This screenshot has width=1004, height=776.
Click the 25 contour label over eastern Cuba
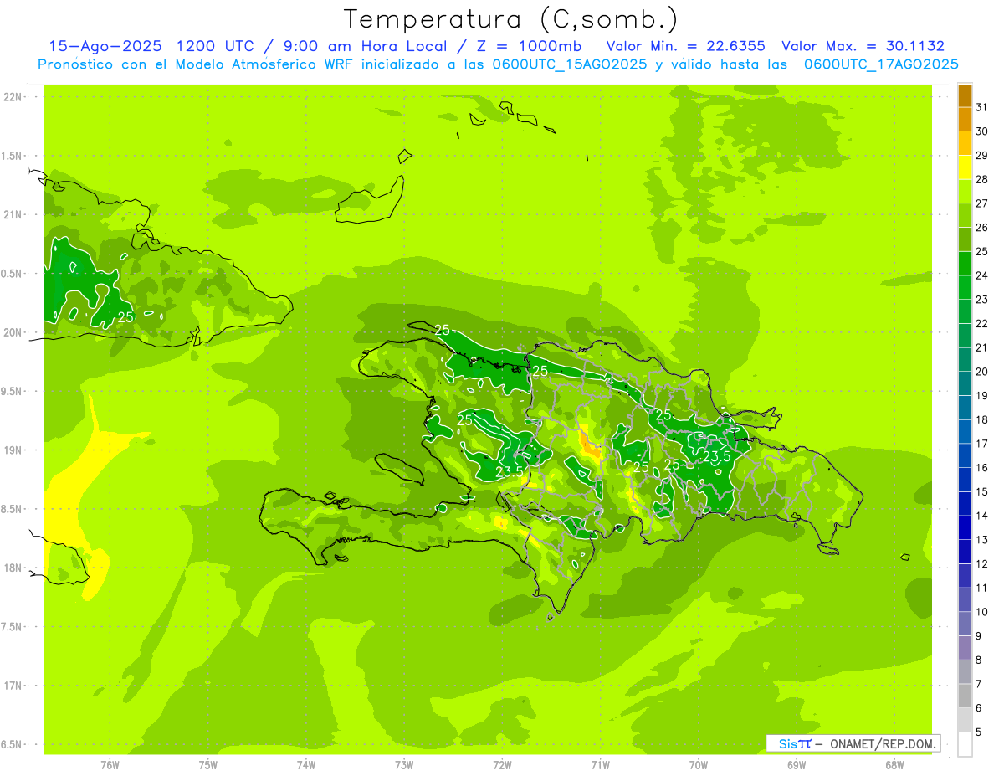[x=125, y=317]
